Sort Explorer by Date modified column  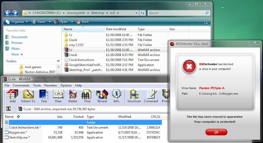120,29
